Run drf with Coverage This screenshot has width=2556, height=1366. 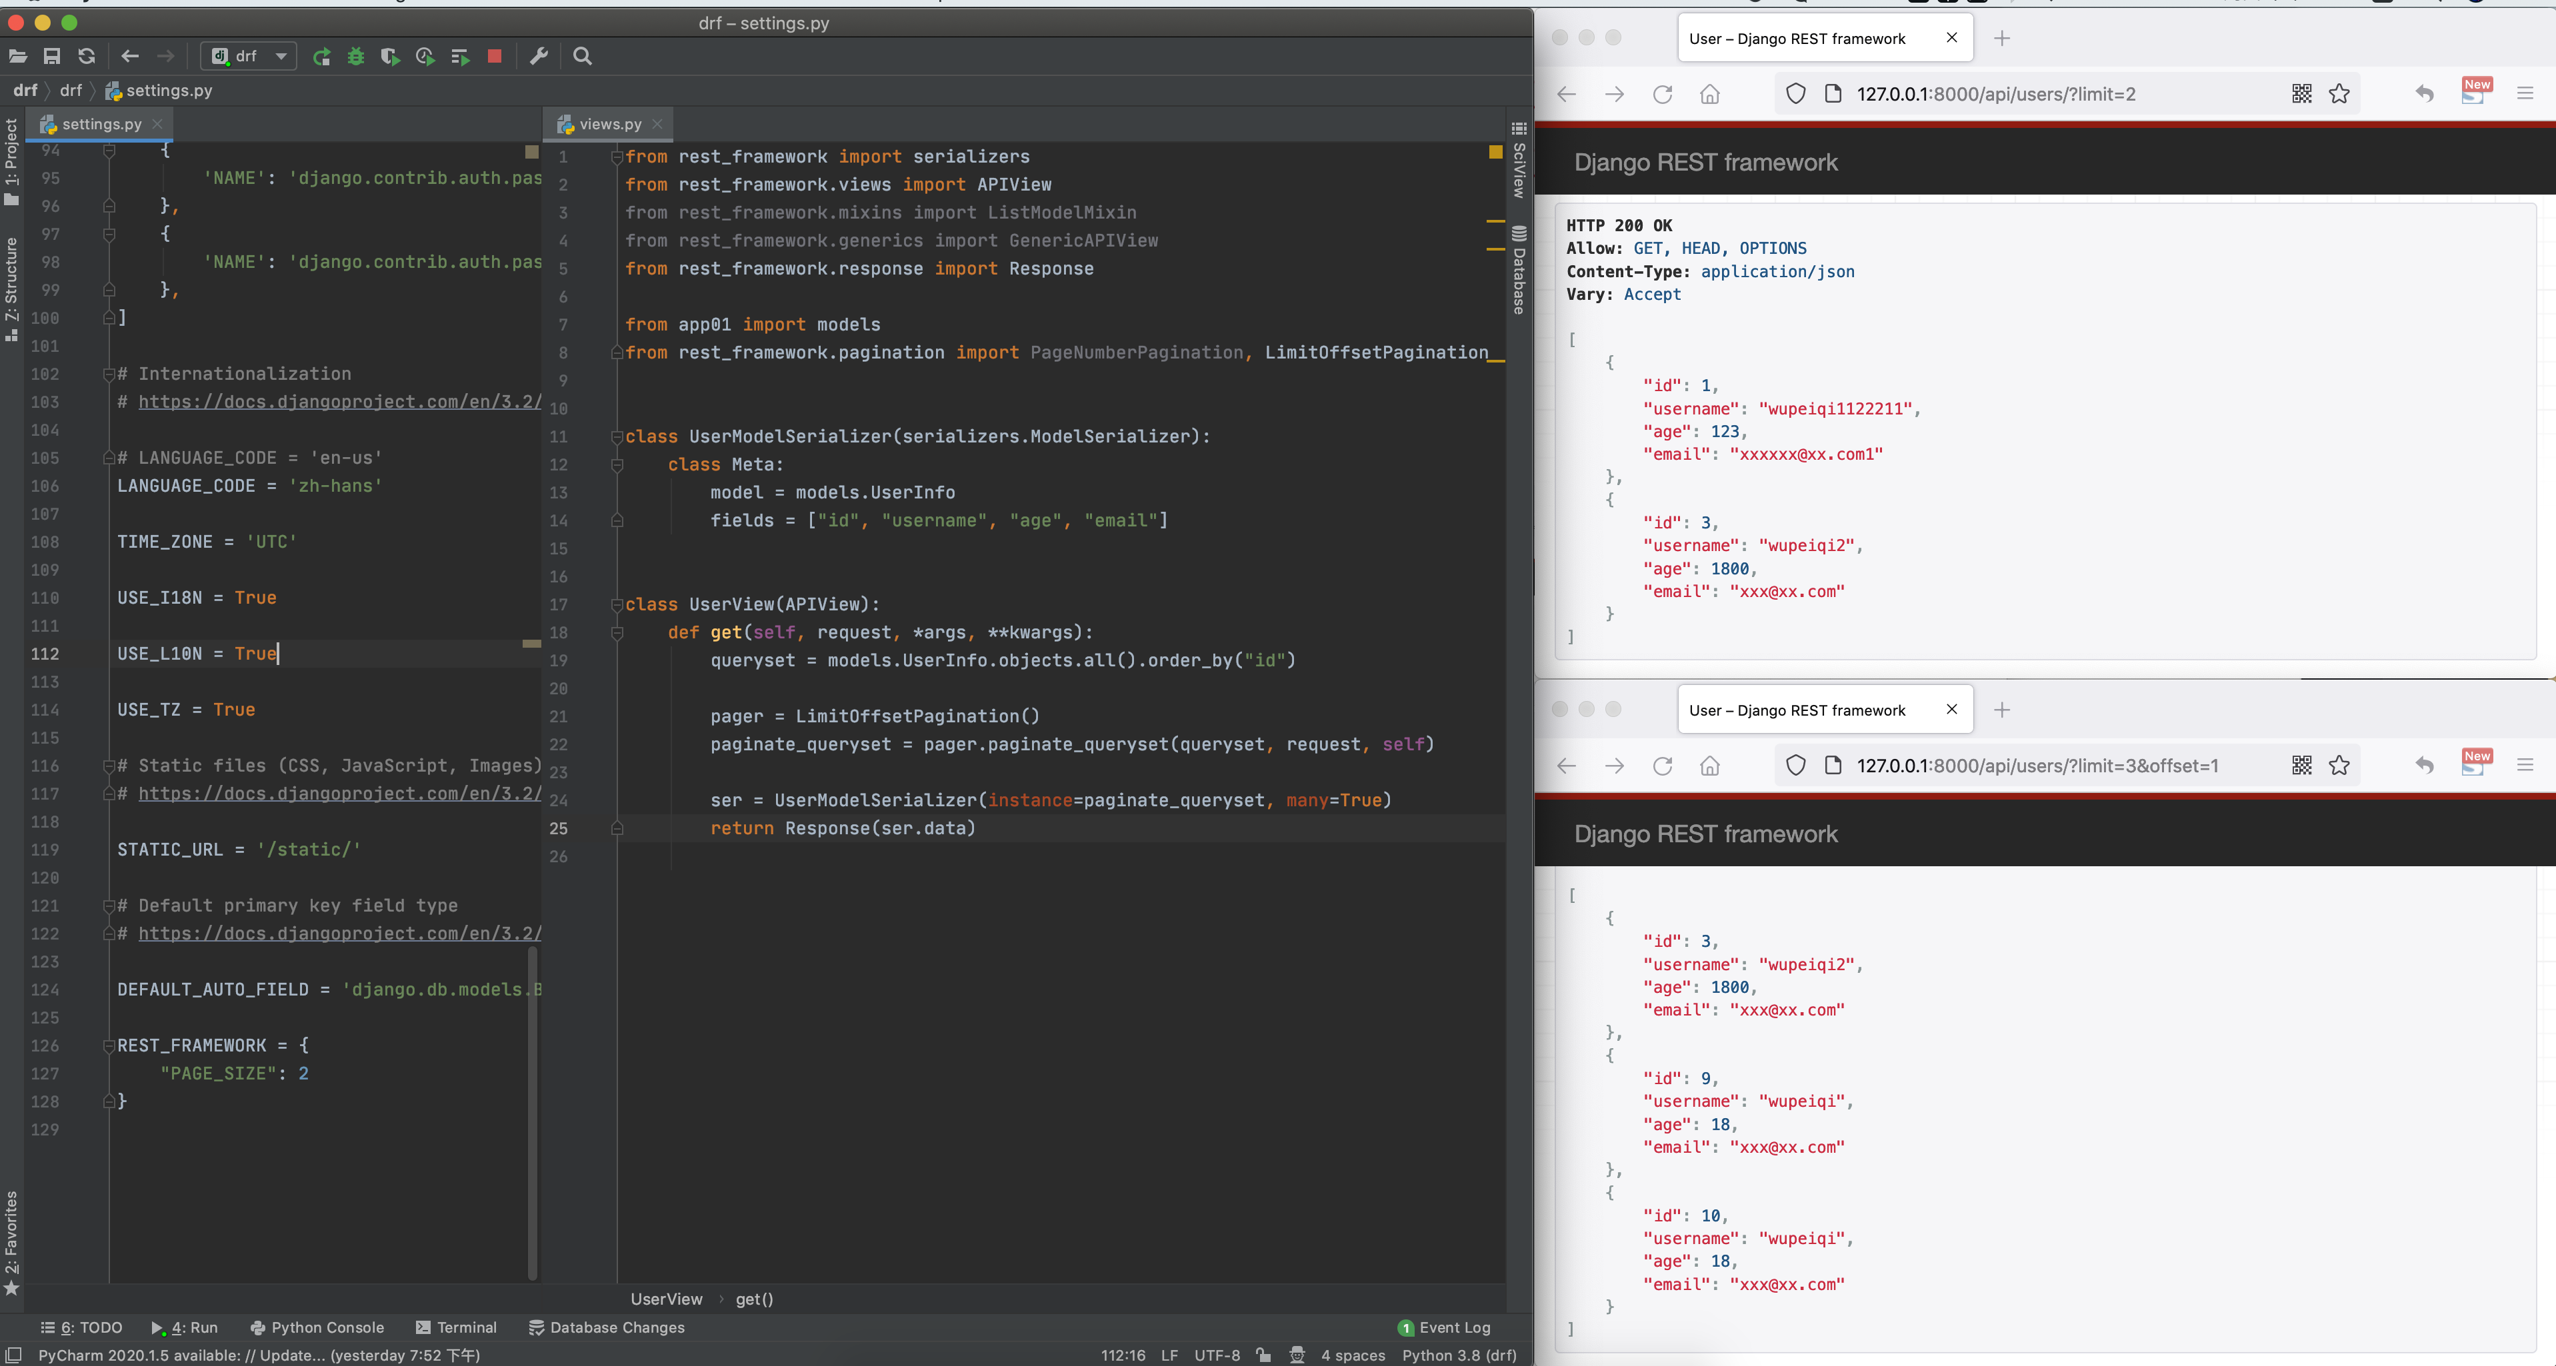[390, 57]
